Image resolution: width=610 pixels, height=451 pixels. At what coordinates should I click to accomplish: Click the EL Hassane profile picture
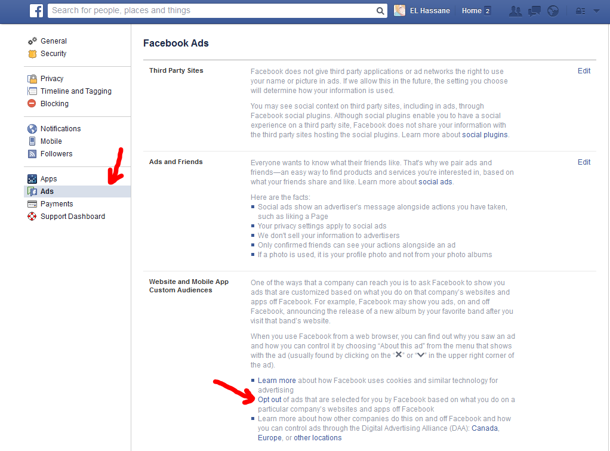point(399,11)
